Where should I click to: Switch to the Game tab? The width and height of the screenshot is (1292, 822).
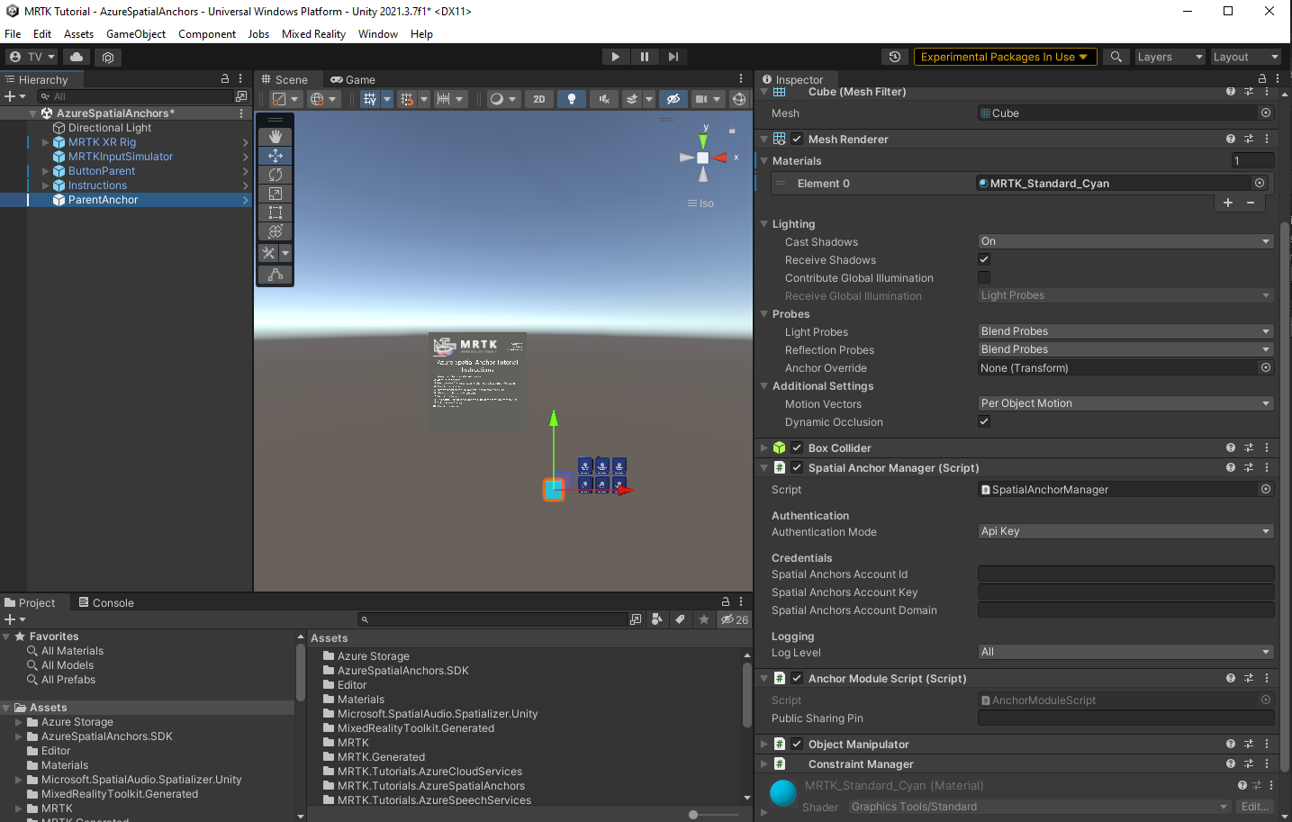353,79
